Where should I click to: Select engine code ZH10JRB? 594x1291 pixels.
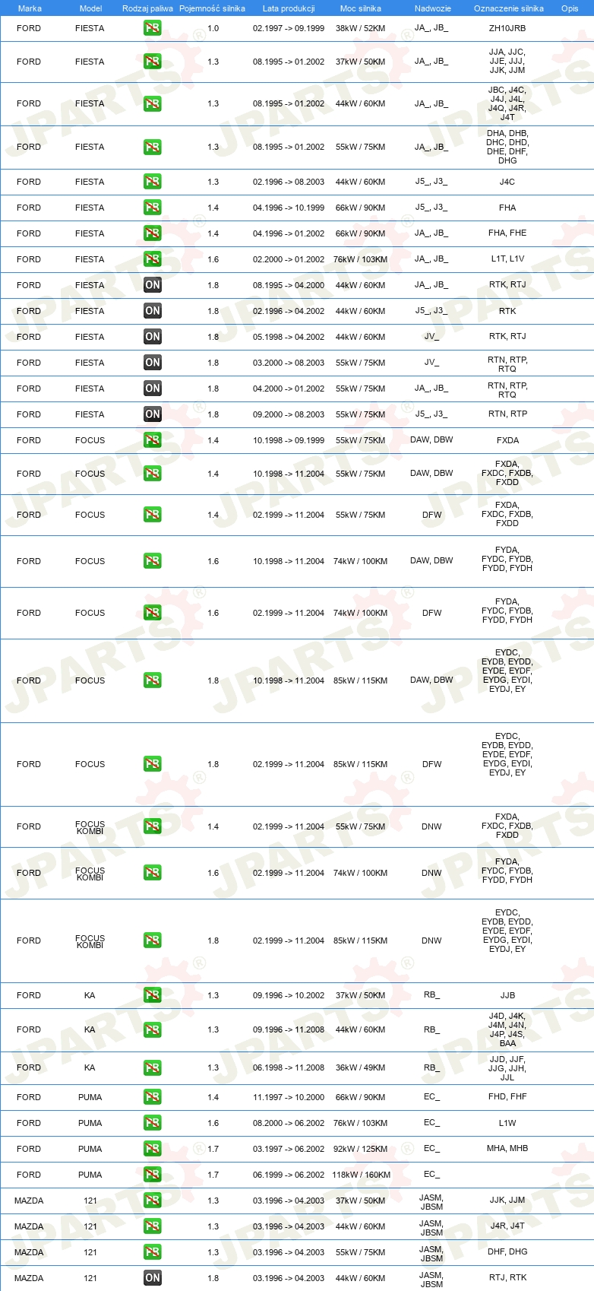point(507,28)
